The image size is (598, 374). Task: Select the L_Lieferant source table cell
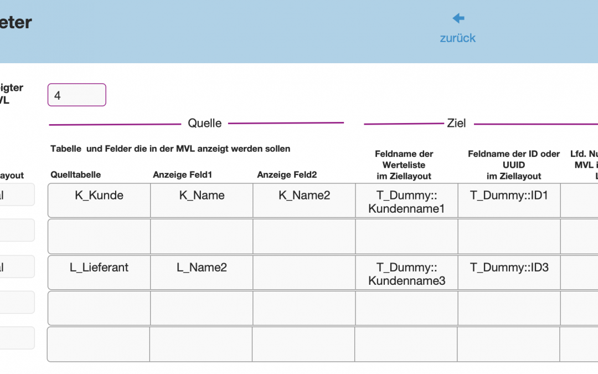99,273
